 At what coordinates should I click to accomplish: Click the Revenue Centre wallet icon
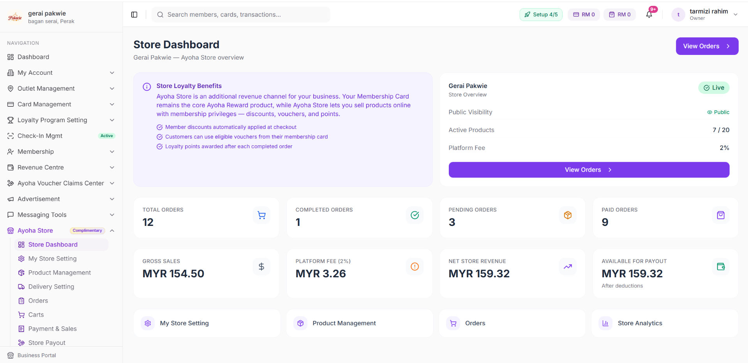(x=11, y=167)
